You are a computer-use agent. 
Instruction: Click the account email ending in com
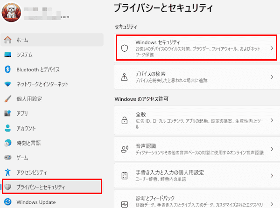(47, 17)
